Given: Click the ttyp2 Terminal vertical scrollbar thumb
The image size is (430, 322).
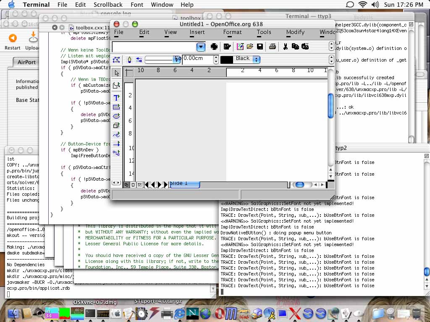Looking at the screenshot, I should [427, 272].
